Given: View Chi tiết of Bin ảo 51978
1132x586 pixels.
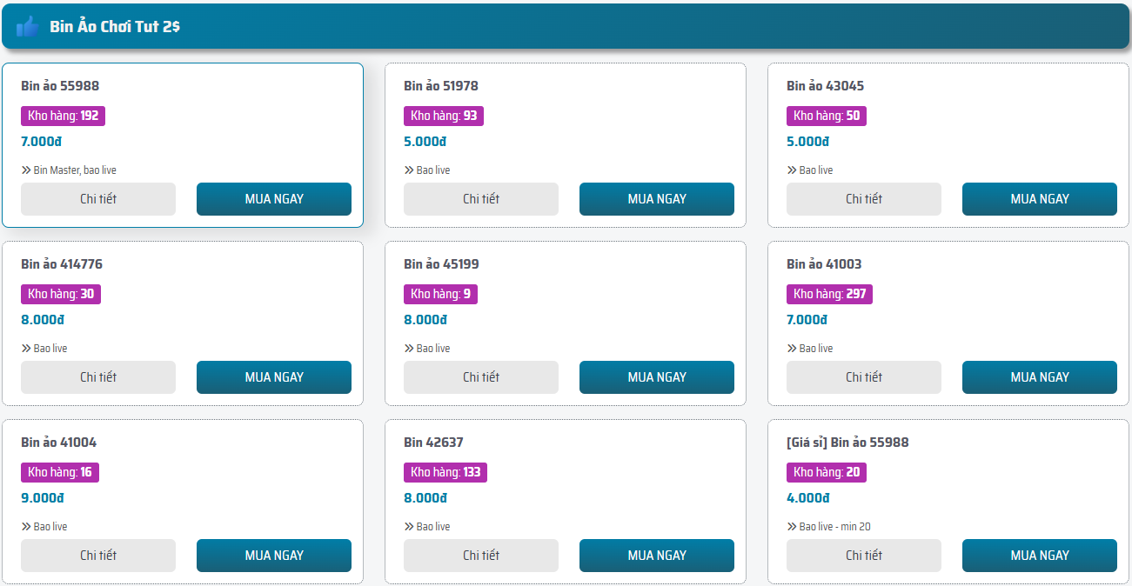Looking at the screenshot, I should point(481,199).
